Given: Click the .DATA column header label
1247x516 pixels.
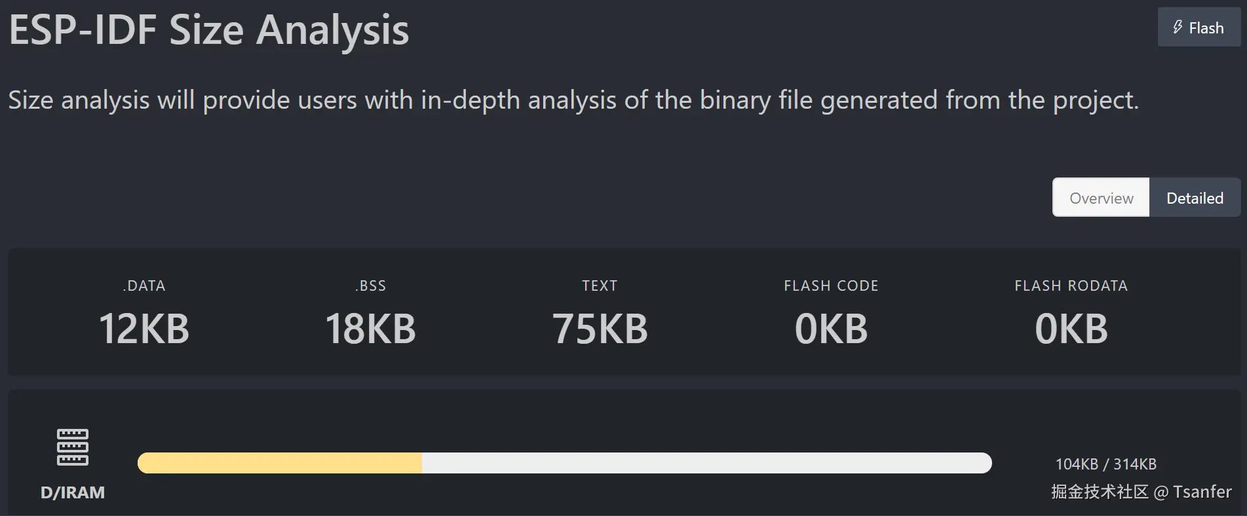Looking at the screenshot, I should click(144, 286).
